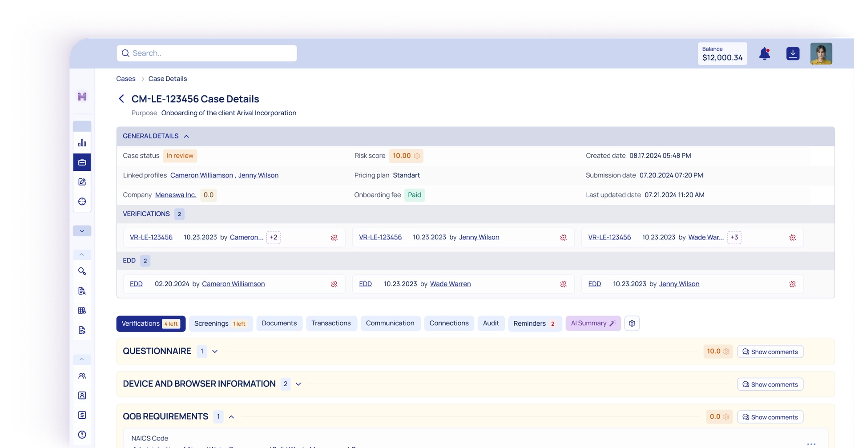The height and width of the screenshot is (448, 854).
Task: Open Cameron Williamson linked profile
Action: [x=201, y=175]
